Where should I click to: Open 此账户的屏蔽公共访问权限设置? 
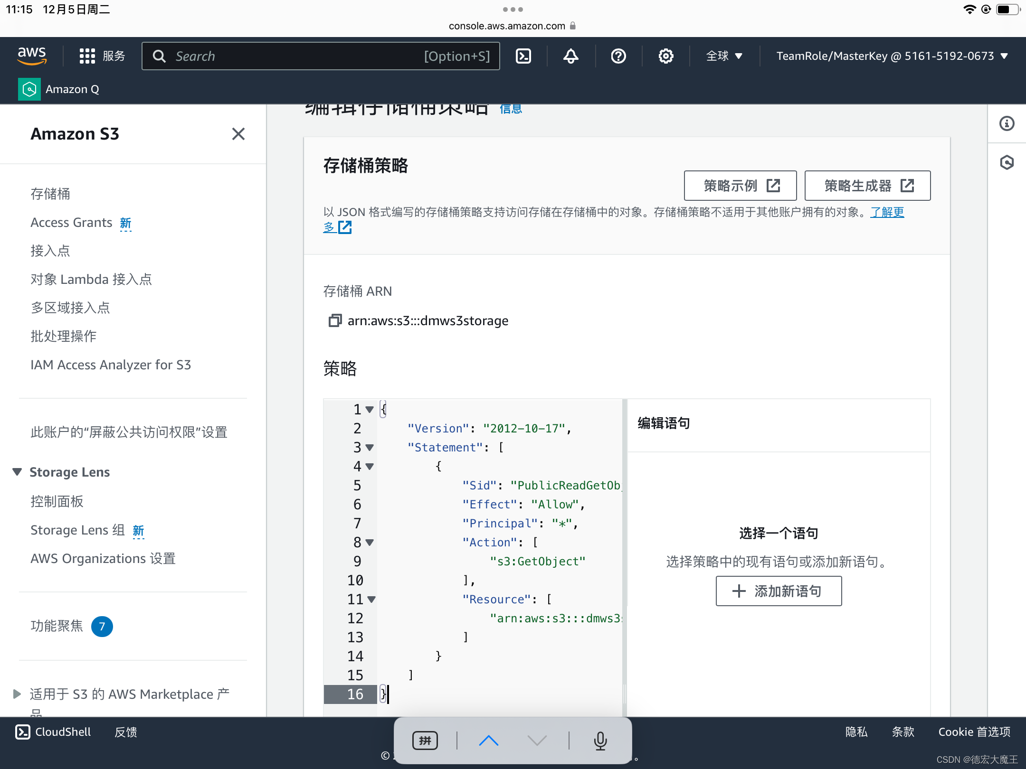click(x=129, y=432)
